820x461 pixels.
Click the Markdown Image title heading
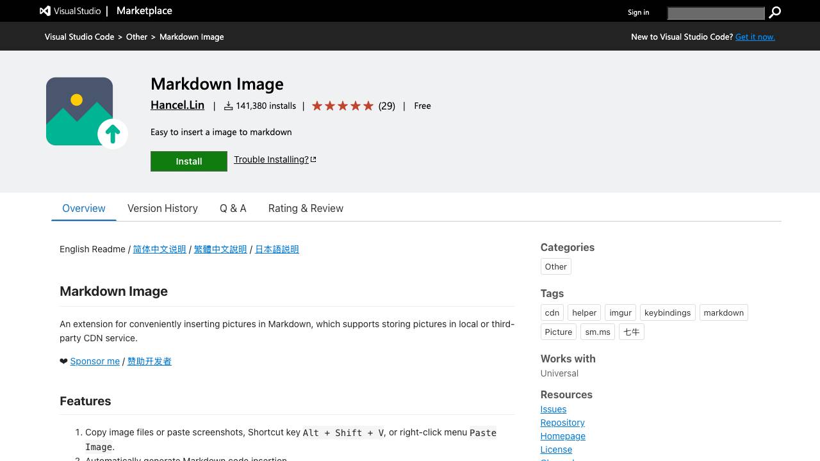[x=217, y=84]
